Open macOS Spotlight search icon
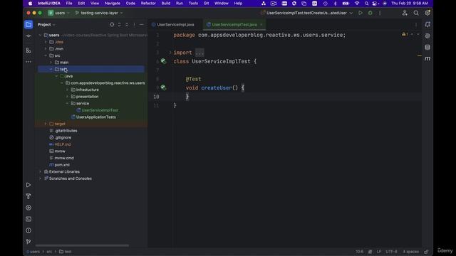456x256 pixels. point(366,3)
